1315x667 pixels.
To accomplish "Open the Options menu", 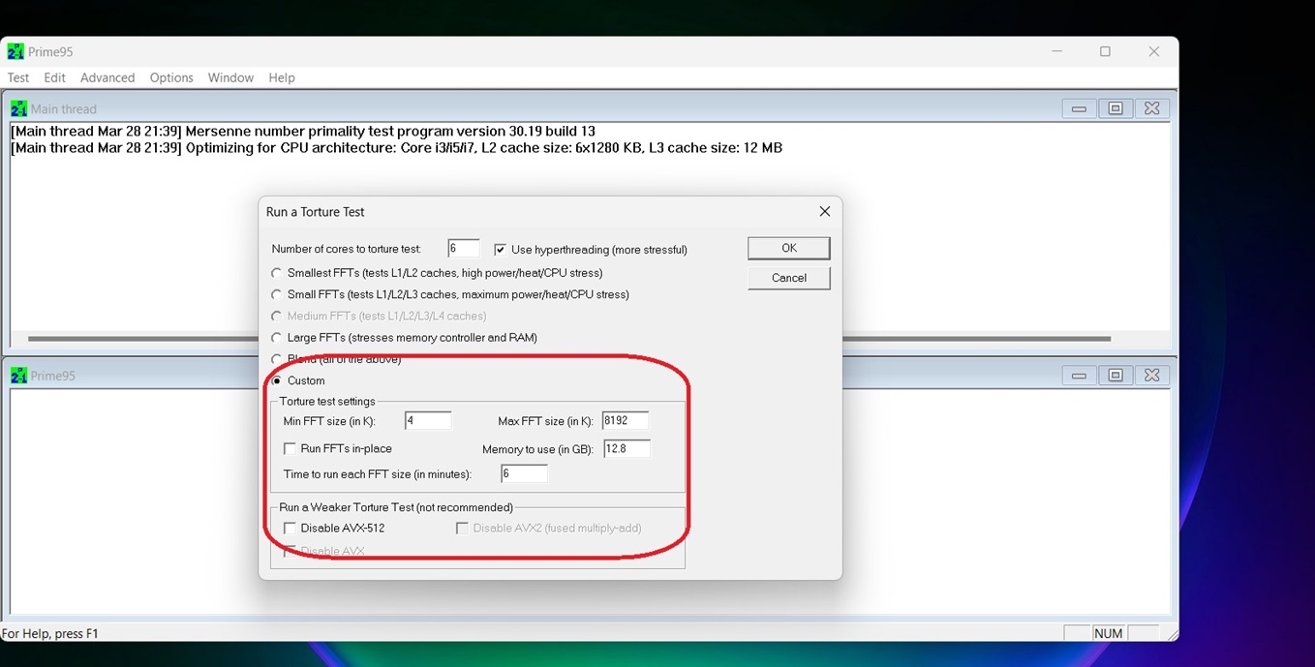I will [171, 77].
